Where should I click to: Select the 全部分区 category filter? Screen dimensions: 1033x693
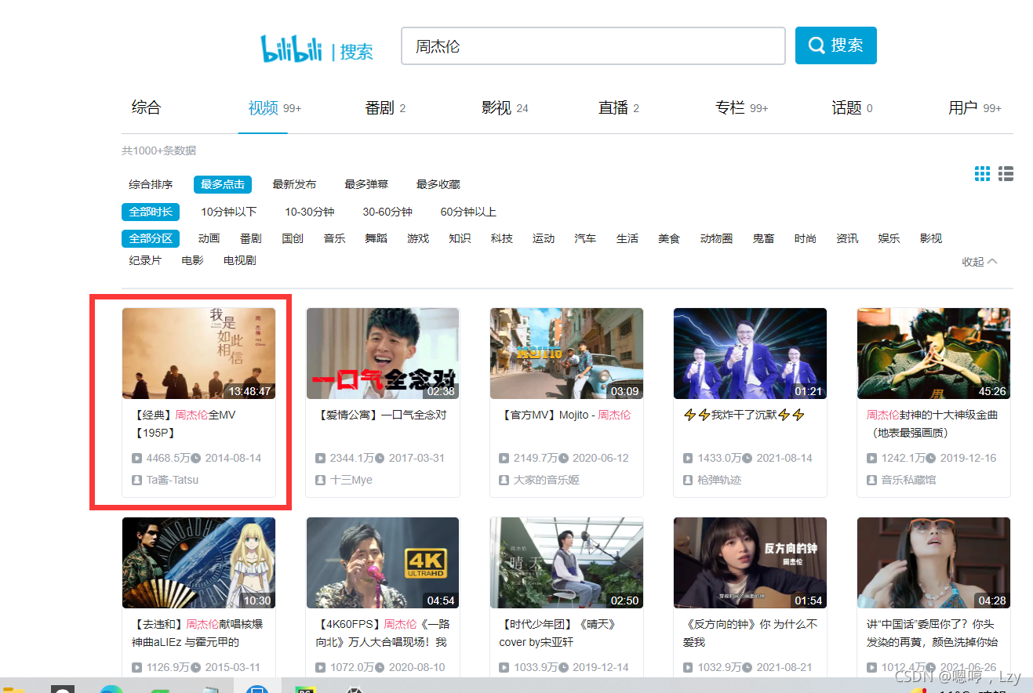151,238
